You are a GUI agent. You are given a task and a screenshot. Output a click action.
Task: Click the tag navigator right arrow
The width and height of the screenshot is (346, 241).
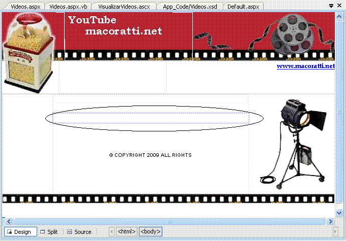coord(335,232)
